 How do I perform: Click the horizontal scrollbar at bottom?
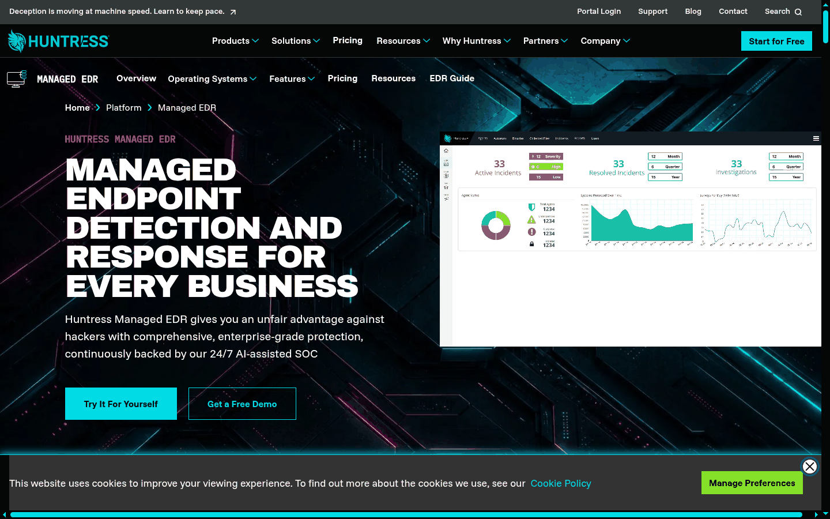click(406, 514)
